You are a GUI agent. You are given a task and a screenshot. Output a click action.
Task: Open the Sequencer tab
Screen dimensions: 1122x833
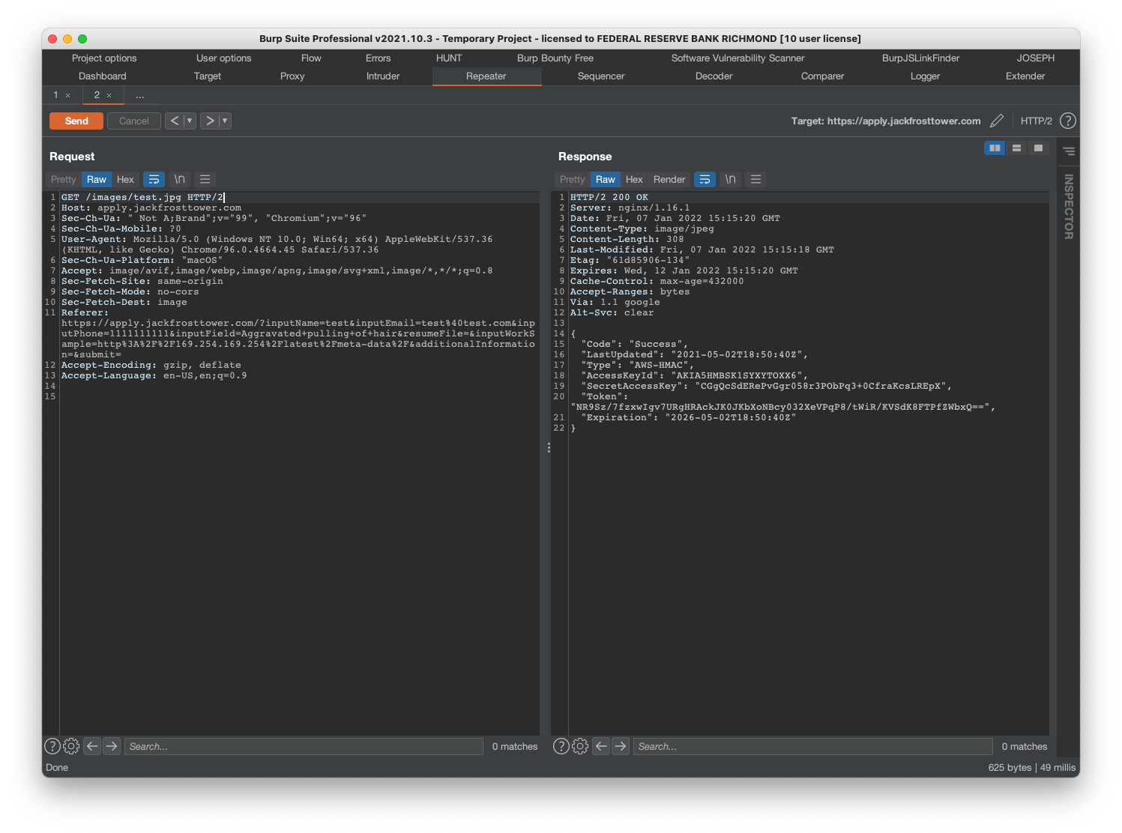pos(601,76)
